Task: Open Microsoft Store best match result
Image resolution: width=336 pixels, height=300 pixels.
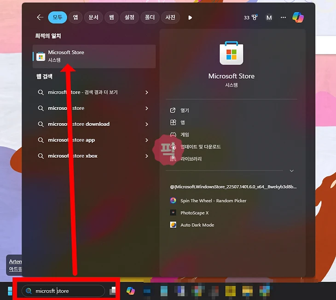Action: tap(94, 56)
